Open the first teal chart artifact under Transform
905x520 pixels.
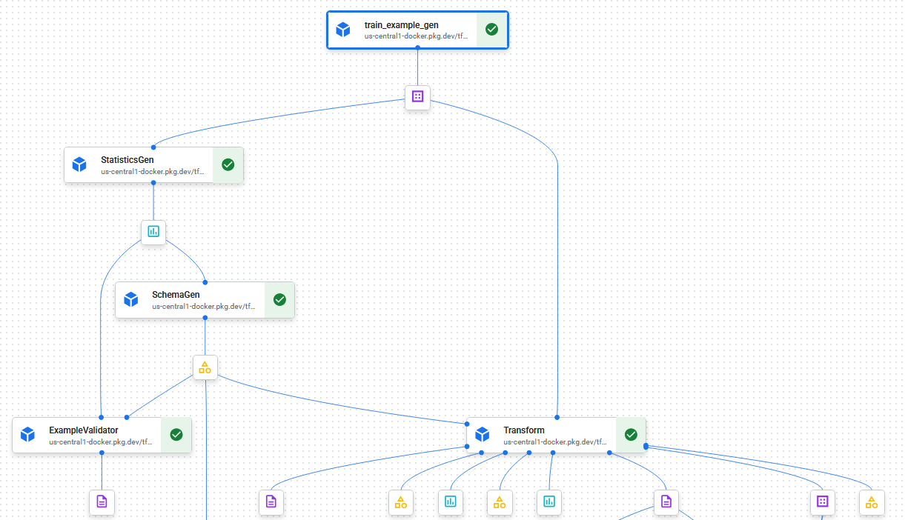pyautogui.click(x=450, y=501)
